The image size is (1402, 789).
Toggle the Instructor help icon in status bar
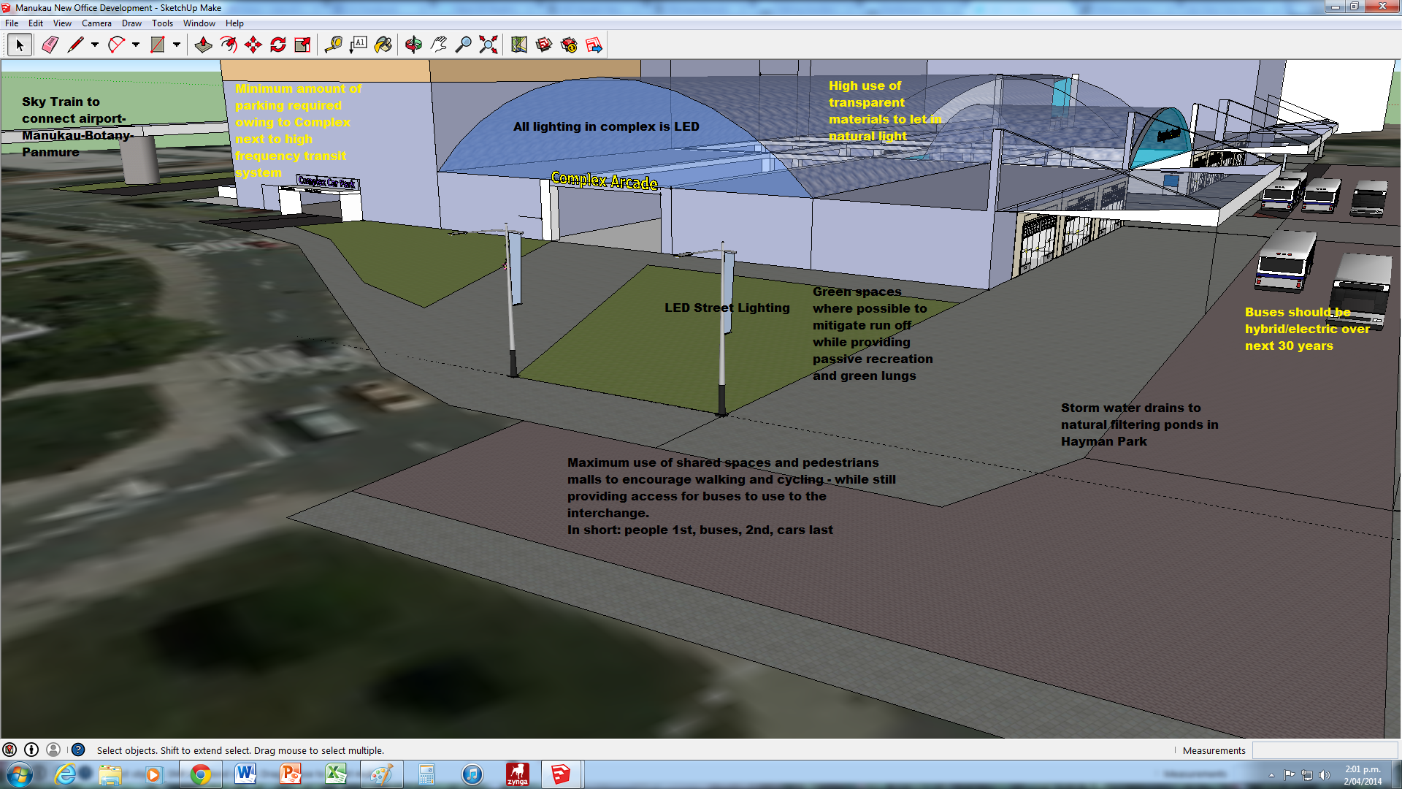coord(78,750)
